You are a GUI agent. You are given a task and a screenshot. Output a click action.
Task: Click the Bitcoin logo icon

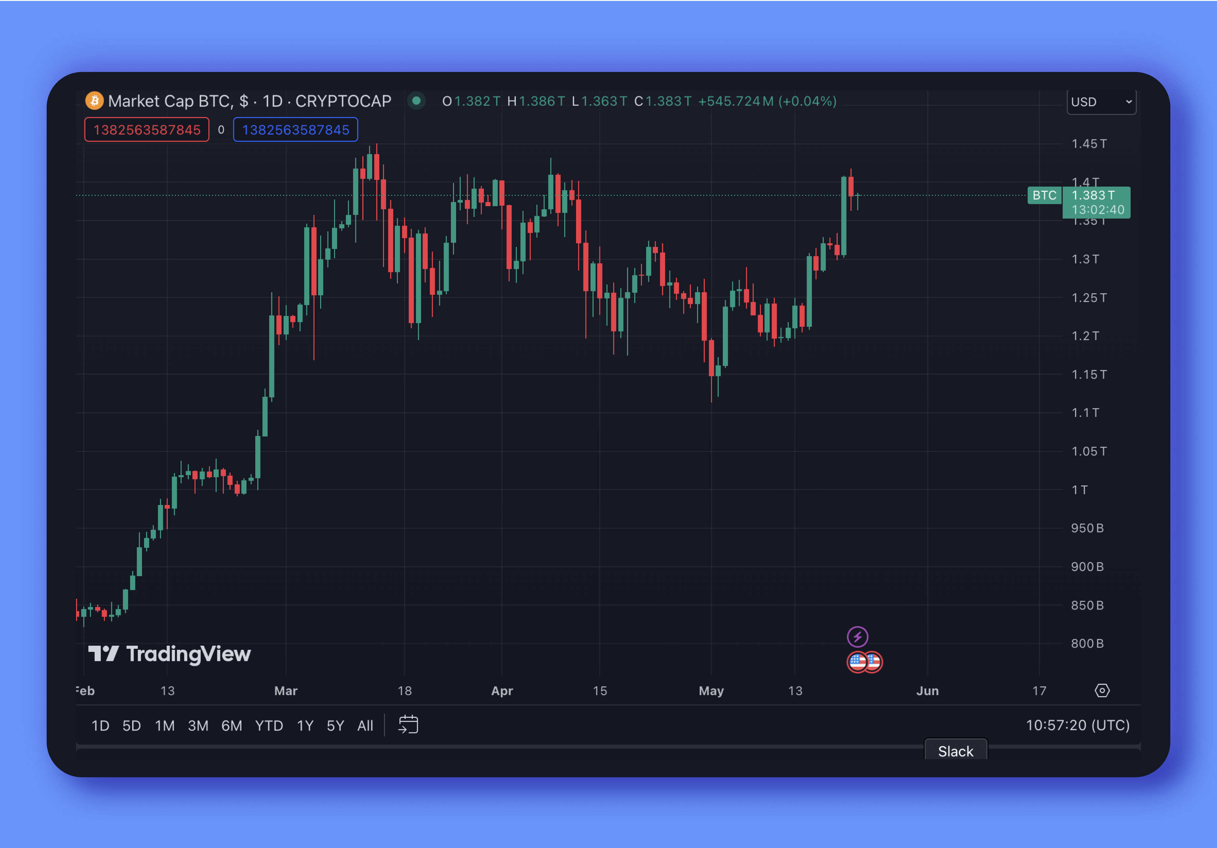point(94,101)
